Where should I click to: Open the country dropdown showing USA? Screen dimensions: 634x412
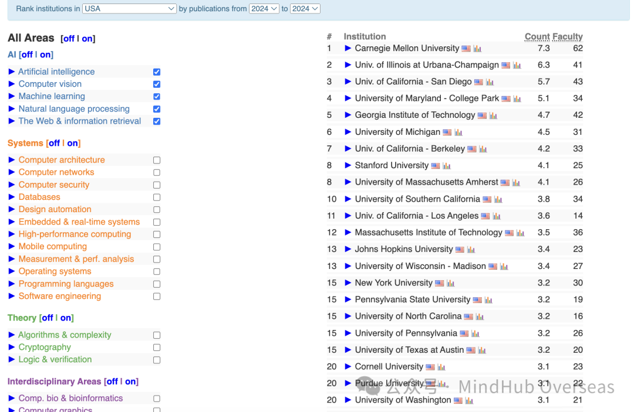(129, 8)
